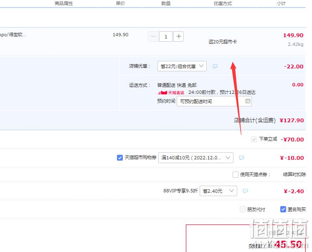Click the 结算时扣除 text
Screen dimensions: 312x252
point(294,174)
